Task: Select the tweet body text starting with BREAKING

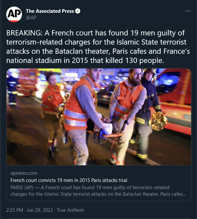Action: point(98,47)
